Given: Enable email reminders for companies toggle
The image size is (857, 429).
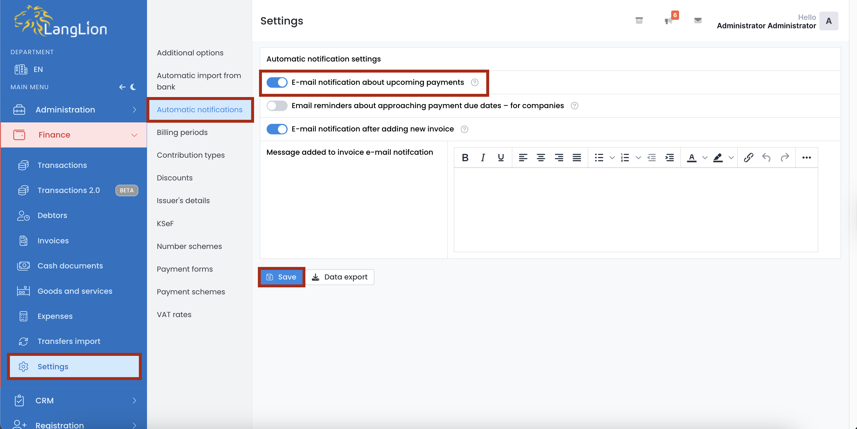Looking at the screenshot, I should [x=277, y=106].
